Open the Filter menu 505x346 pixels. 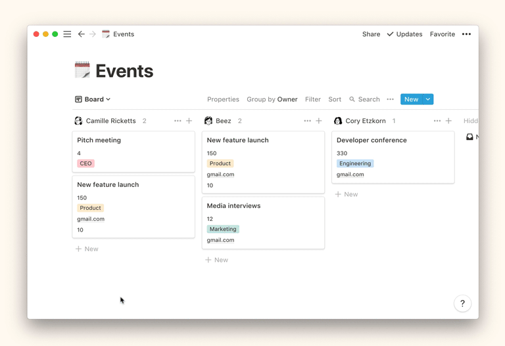(x=312, y=99)
